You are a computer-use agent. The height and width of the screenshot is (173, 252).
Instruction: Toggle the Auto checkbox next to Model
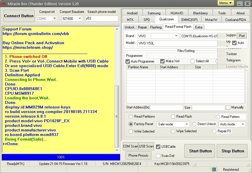(x=234, y=43)
